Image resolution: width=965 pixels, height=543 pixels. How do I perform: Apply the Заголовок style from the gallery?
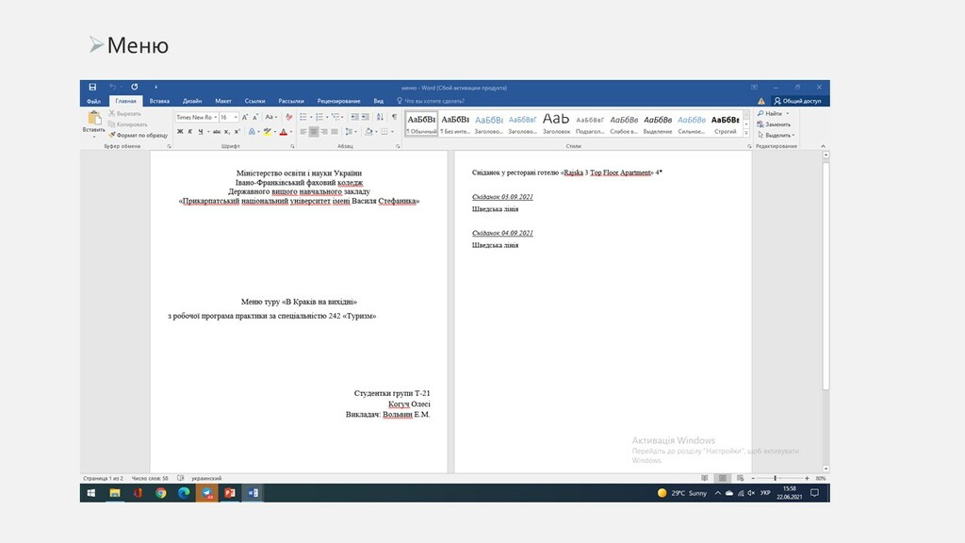pos(556,123)
